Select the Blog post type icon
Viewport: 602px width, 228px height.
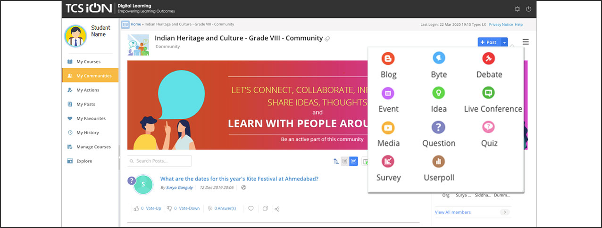point(388,58)
